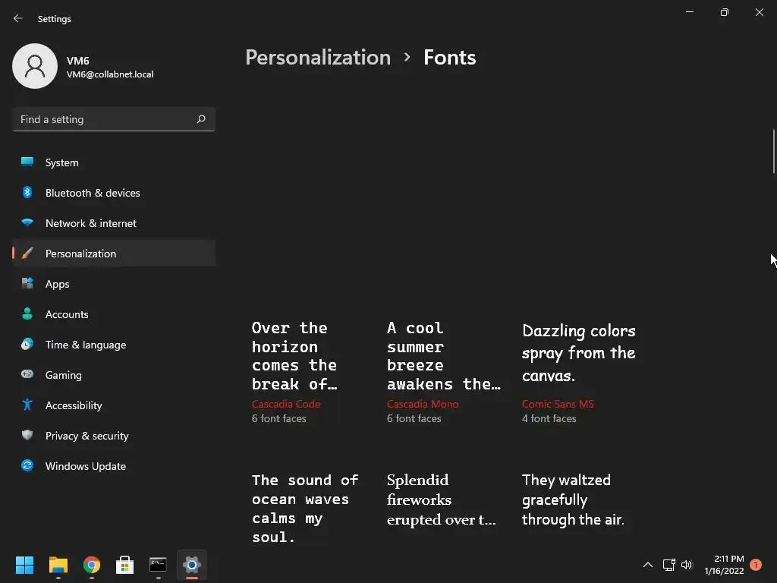Go to Privacy & security settings
Image resolution: width=777 pixels, height=583 pixels.
pos(114,436)
